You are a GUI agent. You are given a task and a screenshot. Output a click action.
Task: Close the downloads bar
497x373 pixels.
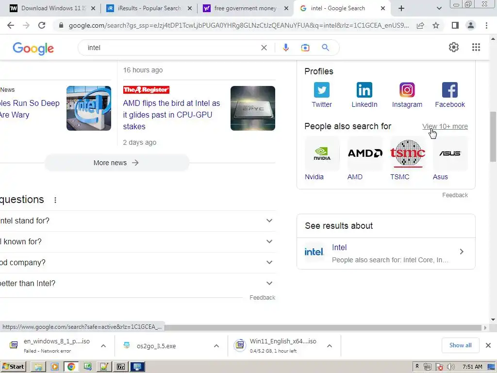click(x=488, y=345)
